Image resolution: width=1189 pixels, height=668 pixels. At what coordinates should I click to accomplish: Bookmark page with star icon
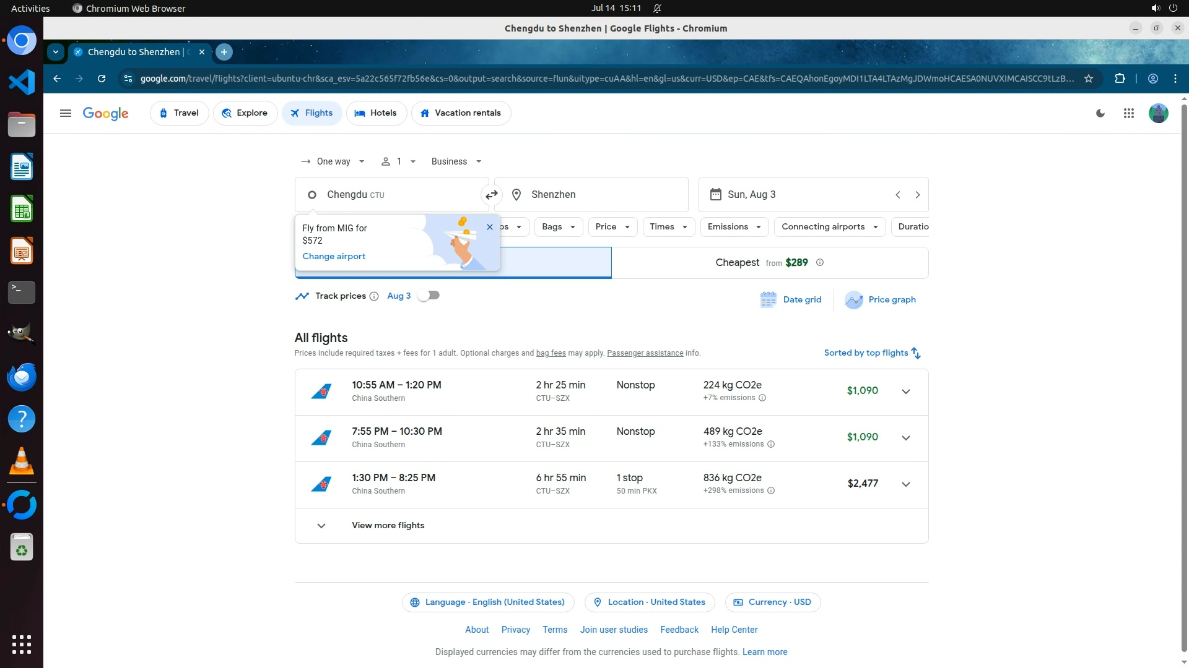click(x=1089, y=79)
